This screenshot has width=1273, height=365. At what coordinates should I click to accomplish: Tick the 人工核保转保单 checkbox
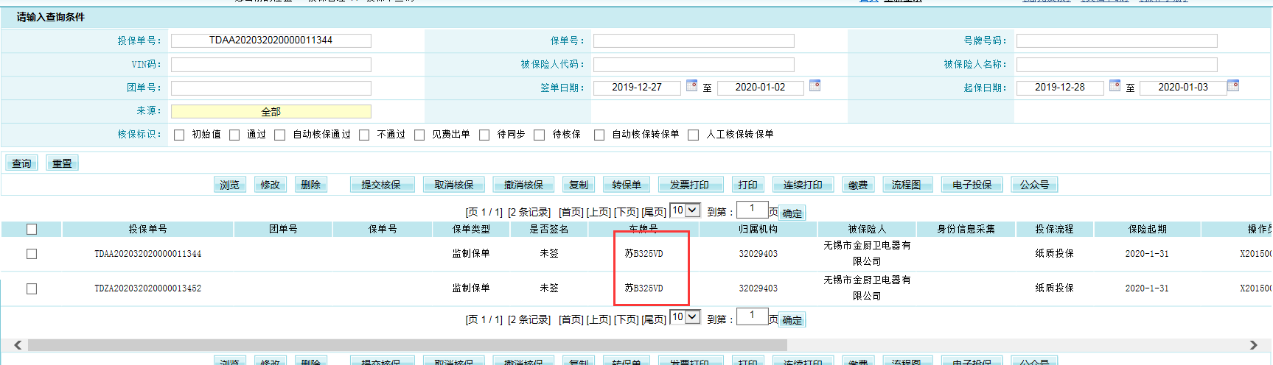click(693, 135)
